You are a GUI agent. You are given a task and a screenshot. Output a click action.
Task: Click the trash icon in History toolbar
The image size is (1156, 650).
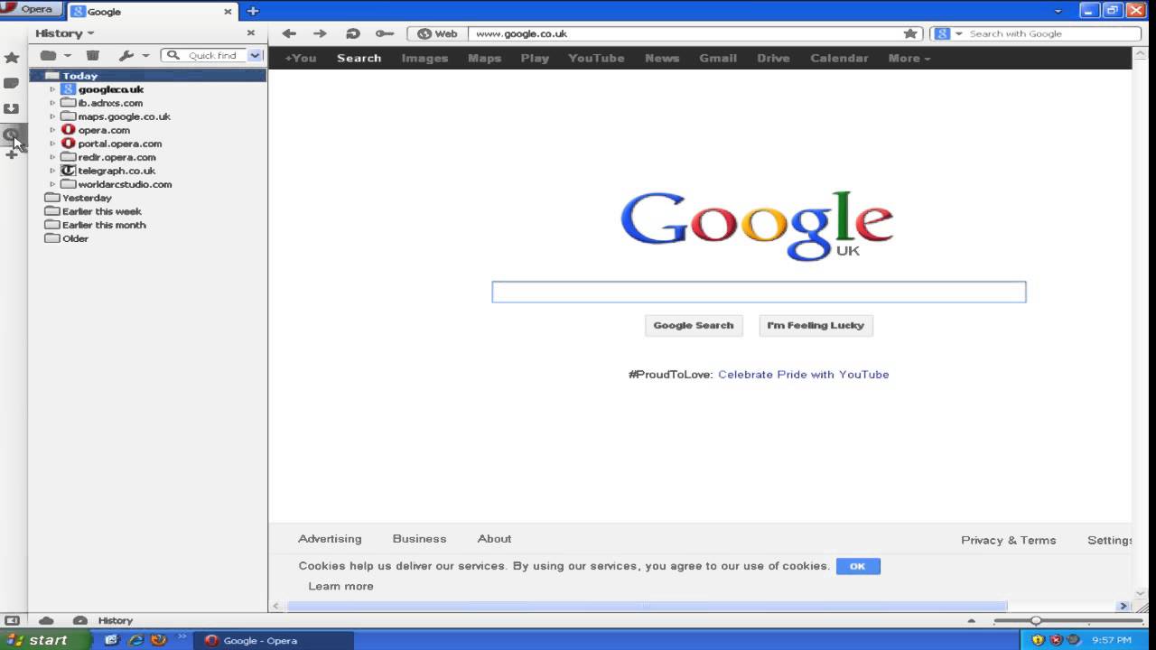(x=92, y=55)
